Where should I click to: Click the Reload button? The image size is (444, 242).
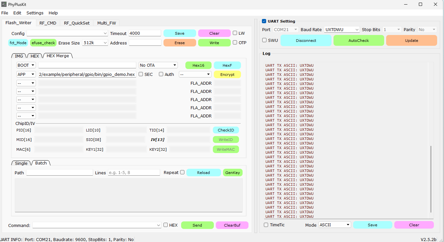[204, 172]
